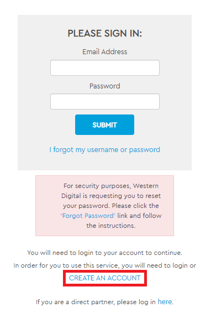Open 'I forgot my username or password' link
This screenshot has width=211, height=318.
[x=105, y=150]
